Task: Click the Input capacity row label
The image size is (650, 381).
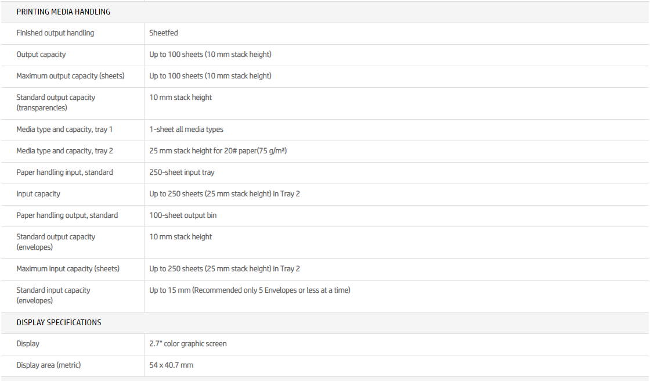Action: tap(38, 194)
